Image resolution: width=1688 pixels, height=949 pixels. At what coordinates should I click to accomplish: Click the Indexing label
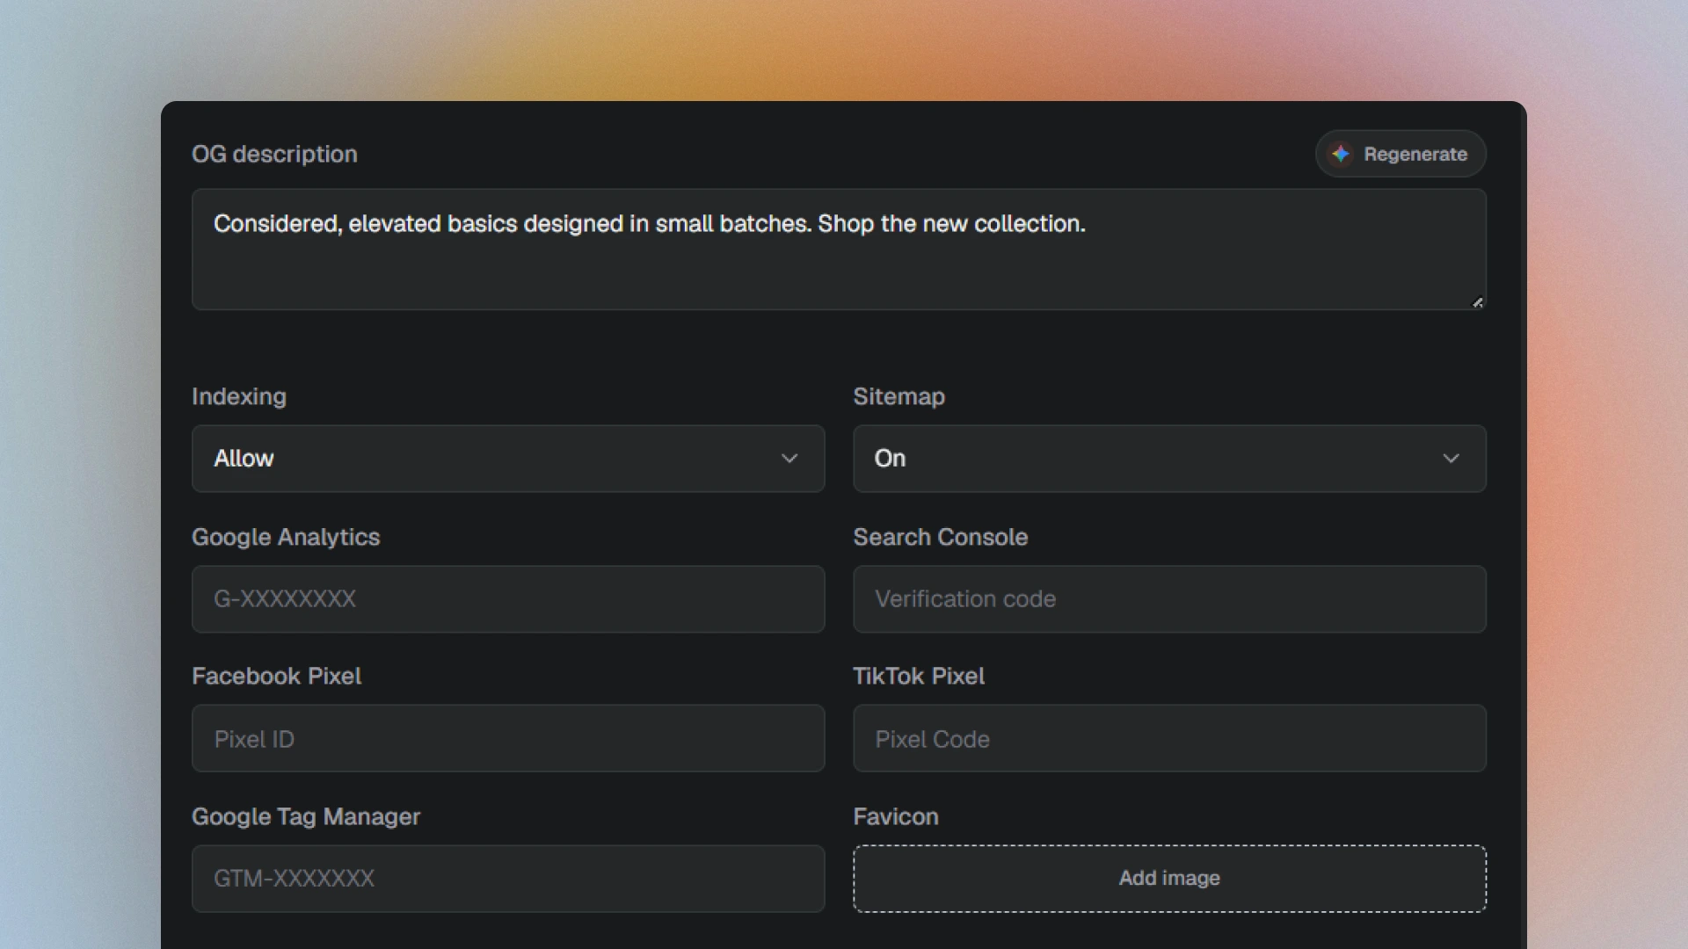[x=239, y=396]
